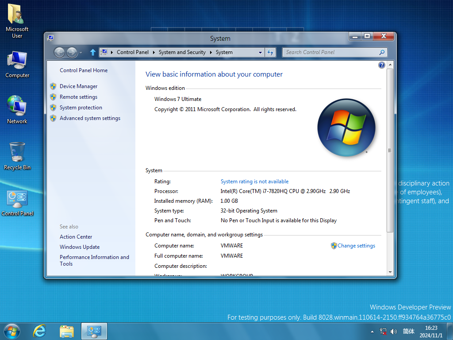Screen dimensions: 453x340
Task: Click the scroll down arrow of scrollbar
Action: (390, 272)
